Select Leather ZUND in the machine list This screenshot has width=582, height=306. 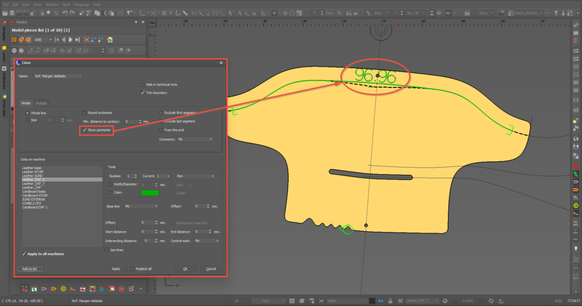pyautogui.click(x=32, y=175)
